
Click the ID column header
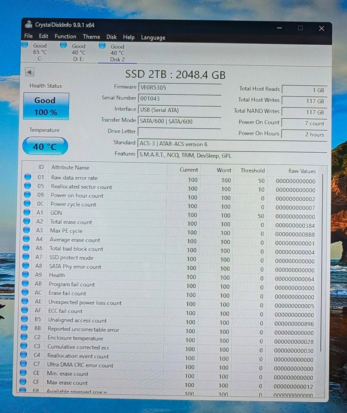41,167
